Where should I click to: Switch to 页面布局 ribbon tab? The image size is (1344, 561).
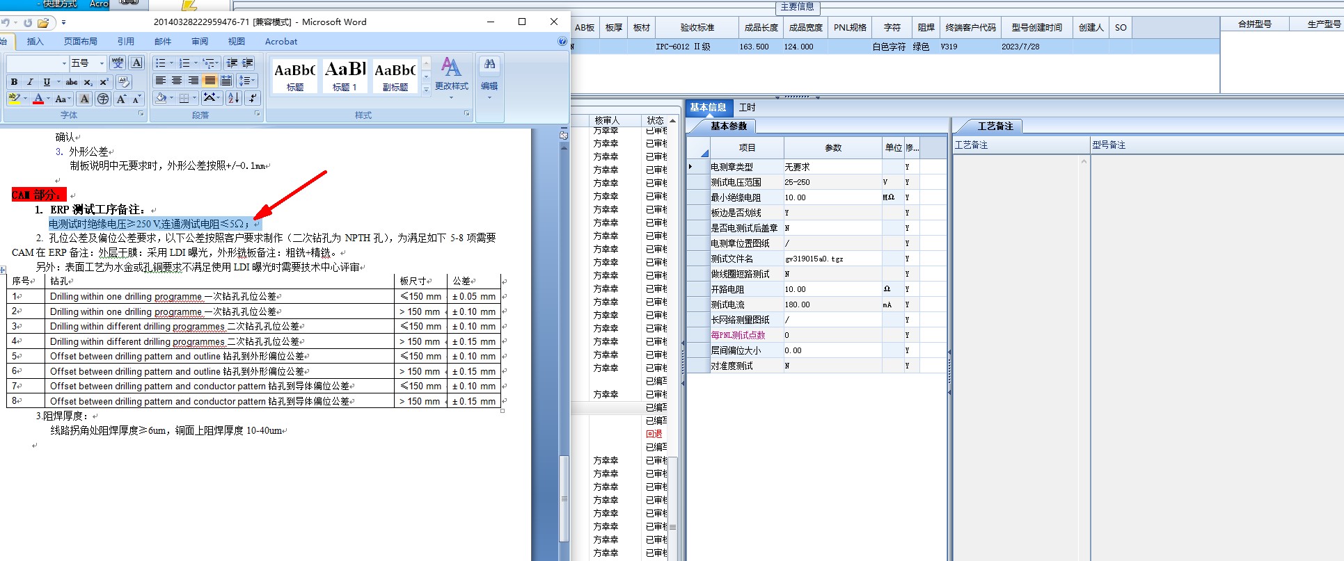(x=81, y=42)
